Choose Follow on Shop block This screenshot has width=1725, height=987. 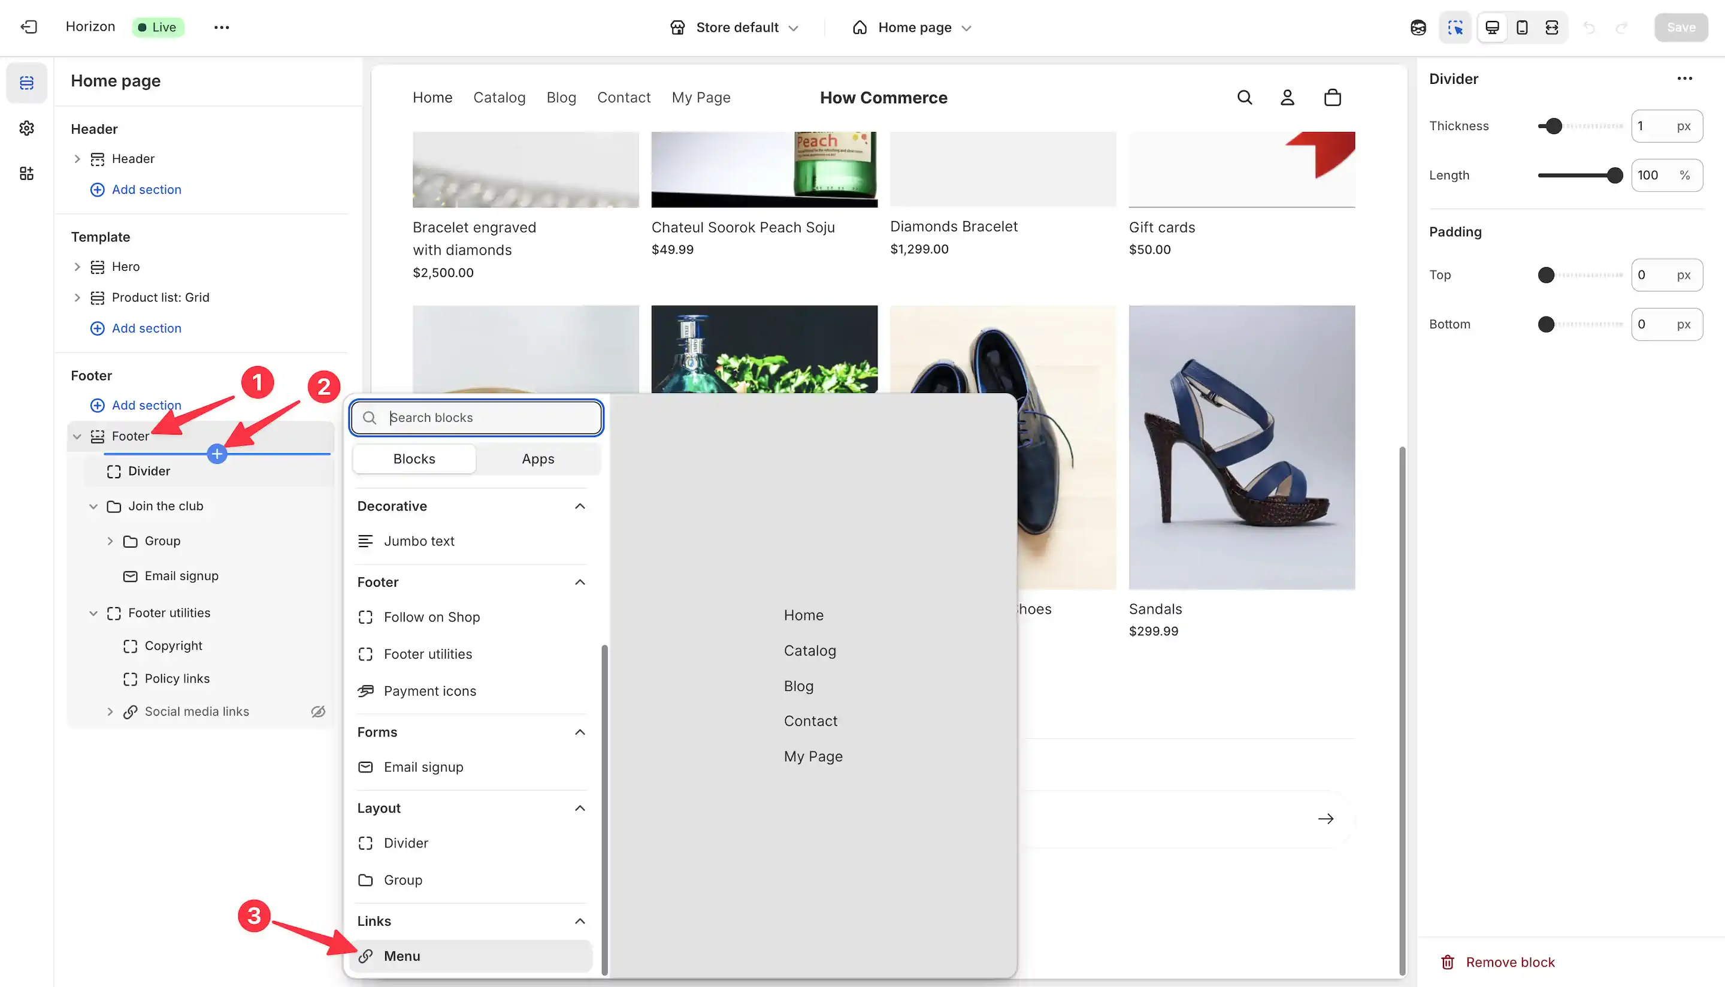471,617
